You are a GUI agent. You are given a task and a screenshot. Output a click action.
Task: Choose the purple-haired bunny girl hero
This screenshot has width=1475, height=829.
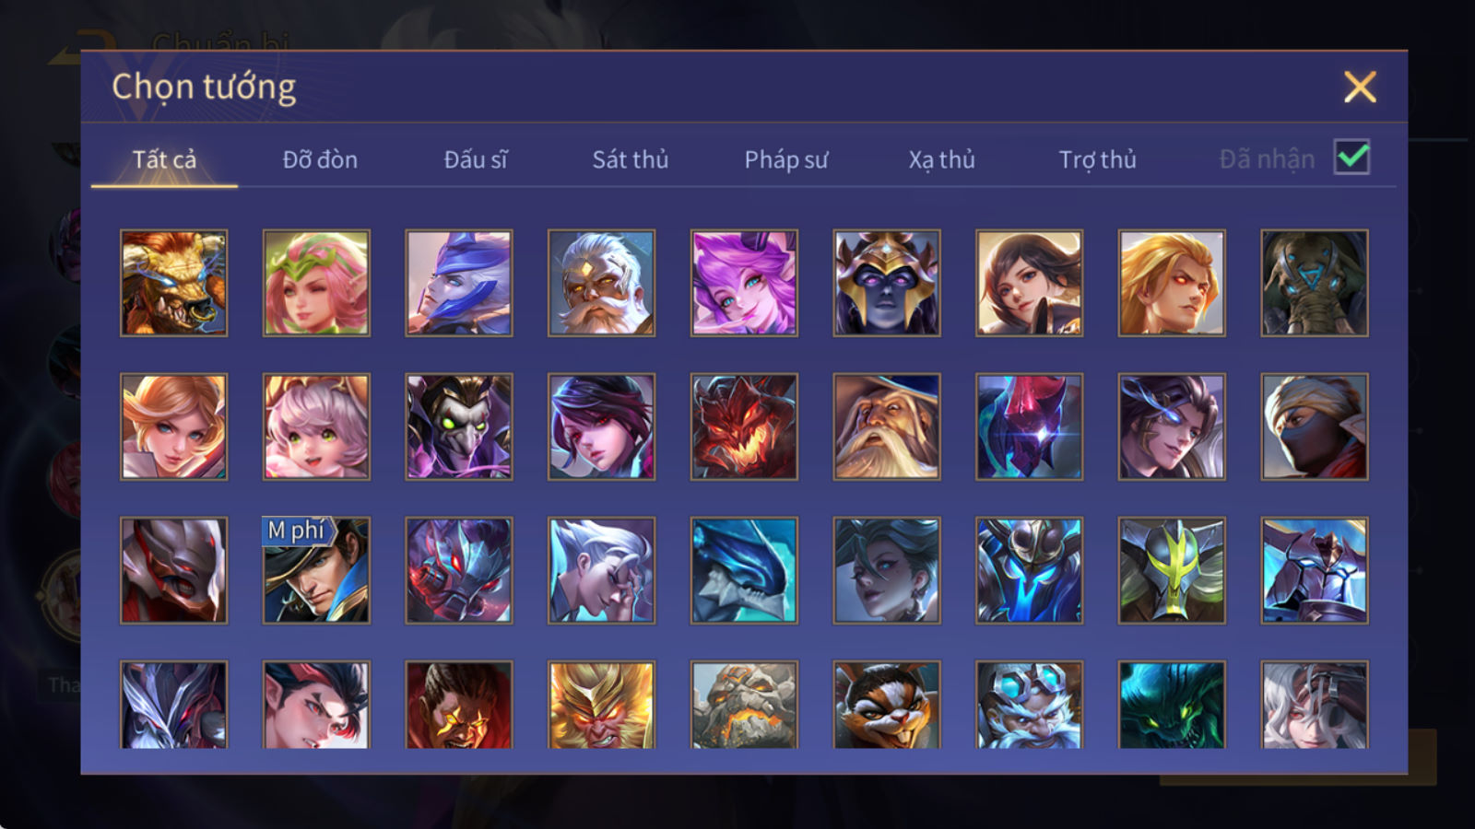[x=744, y=283]
